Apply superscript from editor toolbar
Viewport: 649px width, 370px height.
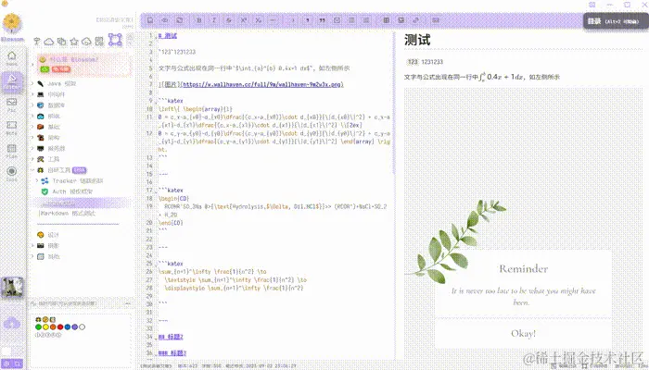pos(244,20)
